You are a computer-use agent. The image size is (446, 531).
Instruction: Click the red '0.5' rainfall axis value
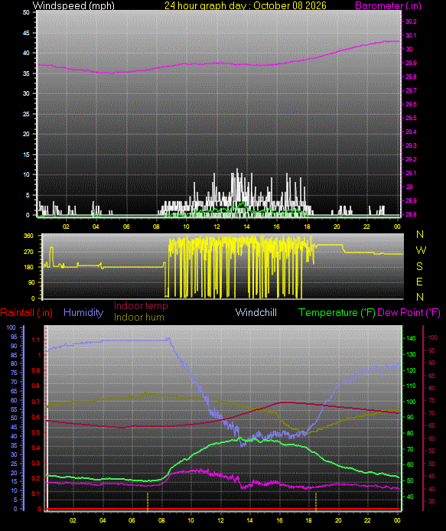click(x=35, y=433)
